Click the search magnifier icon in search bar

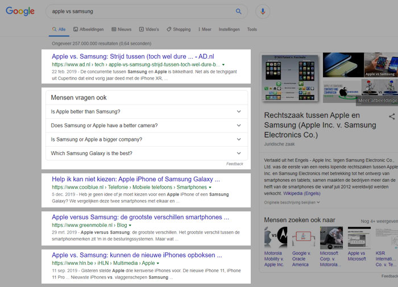[238, 11]
